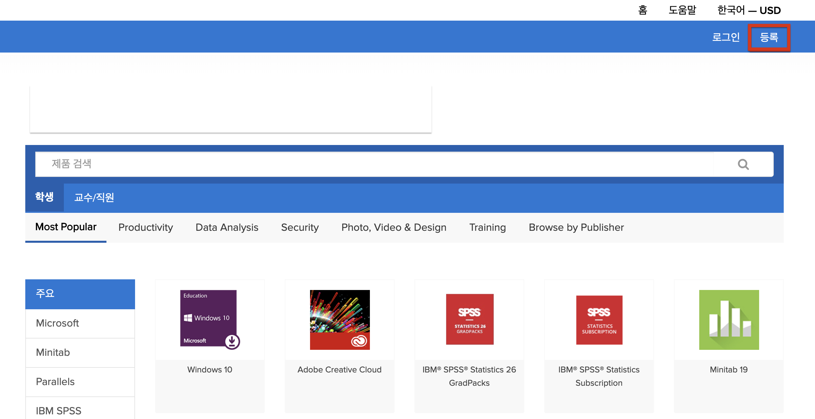The width and height of the screenshot is (815, 419).
Task: Switch to the 교수/직원 tab
Action: tap(94, 198)
